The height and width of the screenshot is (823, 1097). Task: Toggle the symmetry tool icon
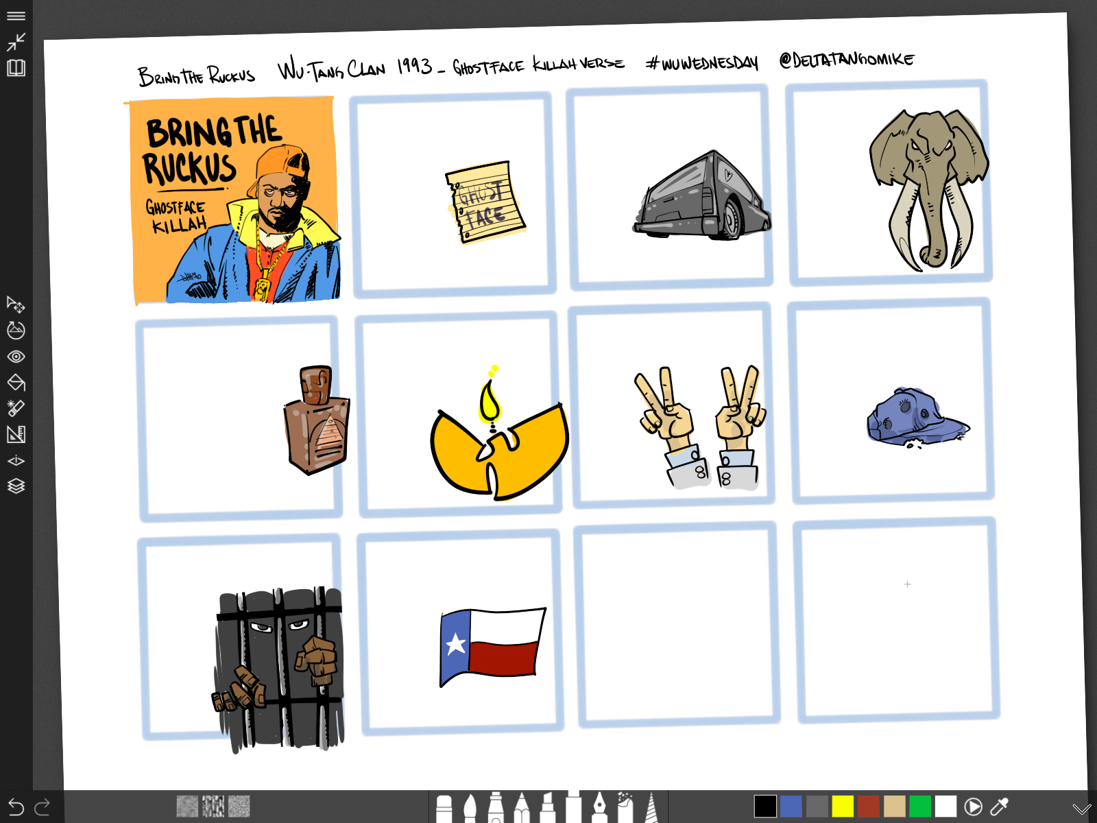click(16, 460)
